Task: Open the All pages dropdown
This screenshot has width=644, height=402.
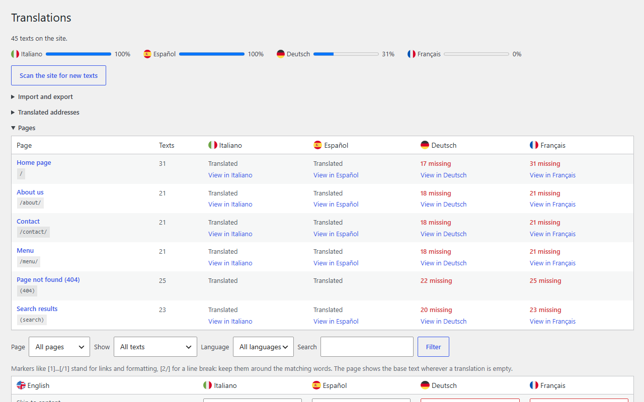Action: 59,347
